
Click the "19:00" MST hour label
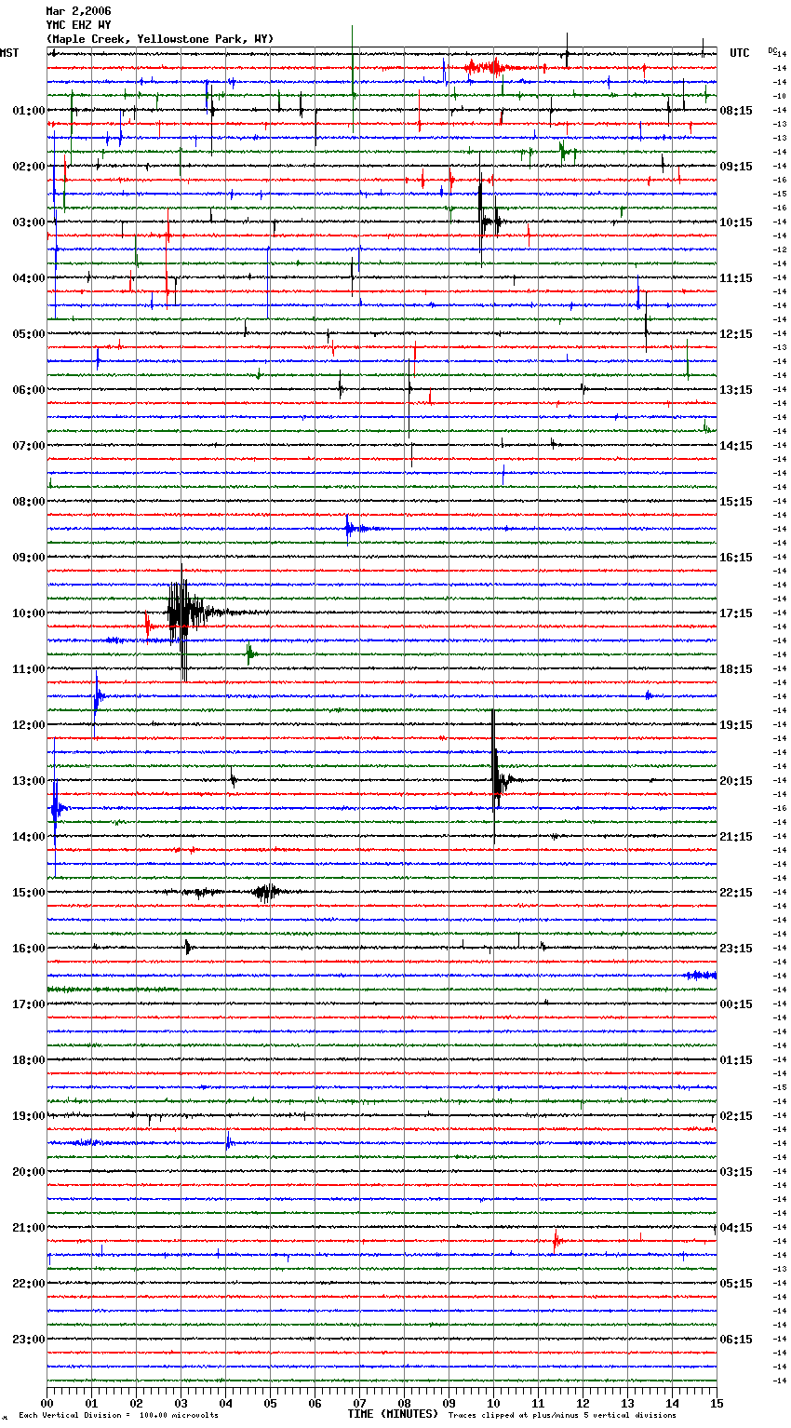29,1116
